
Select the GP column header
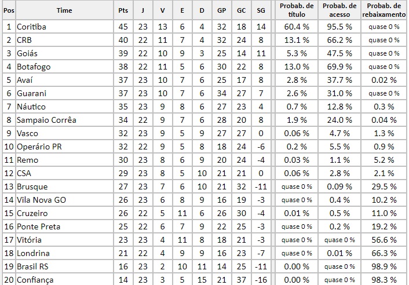tap(222, 10)
